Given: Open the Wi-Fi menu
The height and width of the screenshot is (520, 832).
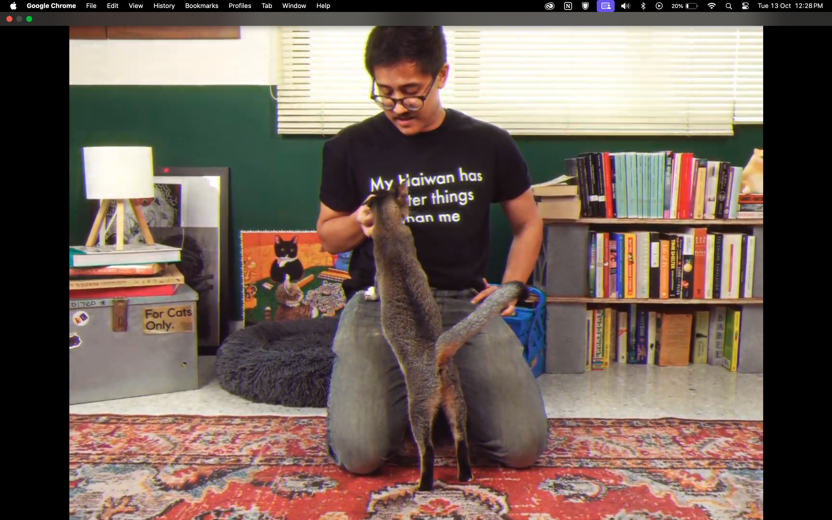Looking at the screenshot, I should (711, 6).
